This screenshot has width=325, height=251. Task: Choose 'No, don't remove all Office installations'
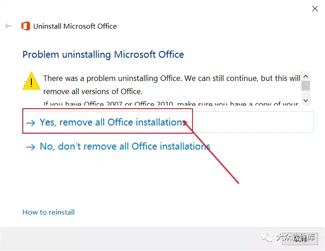pos(125,146)
